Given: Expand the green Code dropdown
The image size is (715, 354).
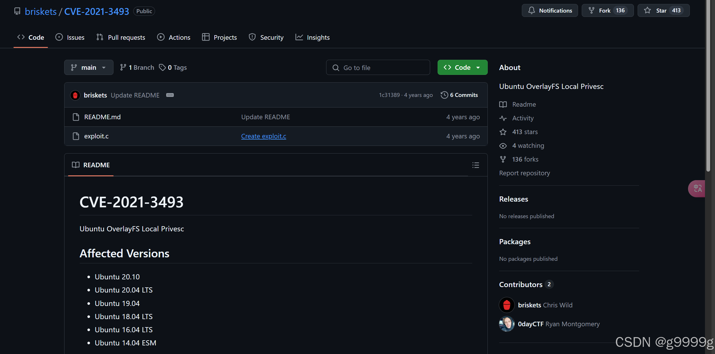Looking at the screenshot, I should click(x=462, y=67).
